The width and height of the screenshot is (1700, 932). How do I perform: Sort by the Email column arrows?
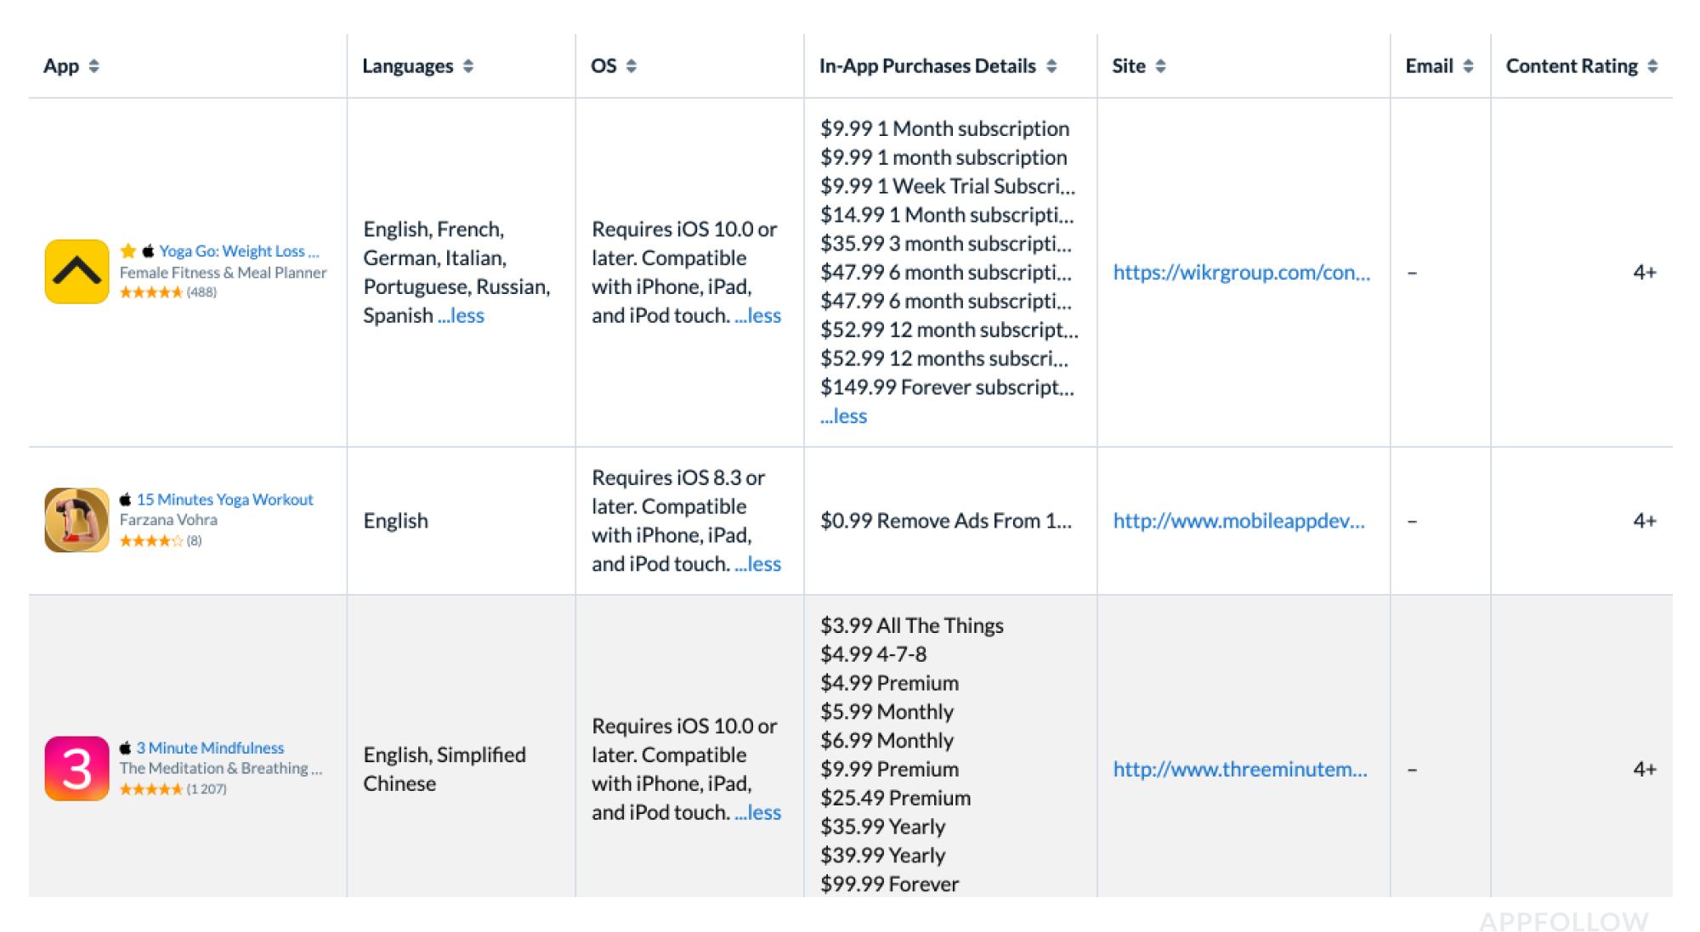(1468, 66)
